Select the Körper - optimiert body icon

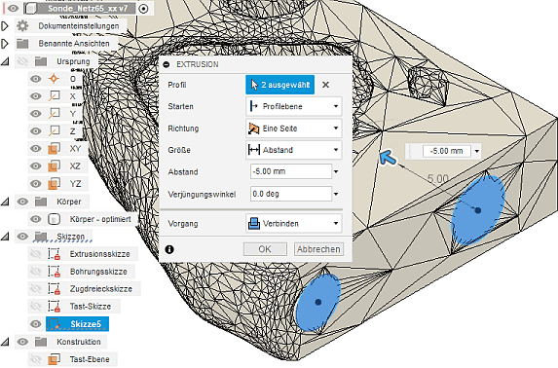click(x=54, y=219)
